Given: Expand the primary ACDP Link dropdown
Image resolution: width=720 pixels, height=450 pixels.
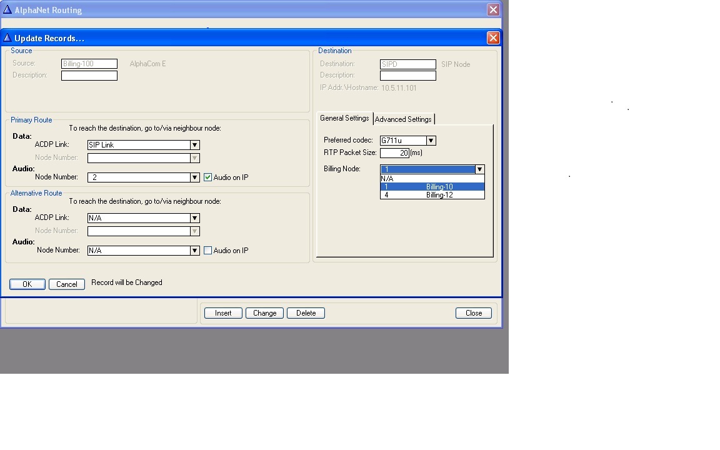Looking at the screenshot, I should click(194, 145).
